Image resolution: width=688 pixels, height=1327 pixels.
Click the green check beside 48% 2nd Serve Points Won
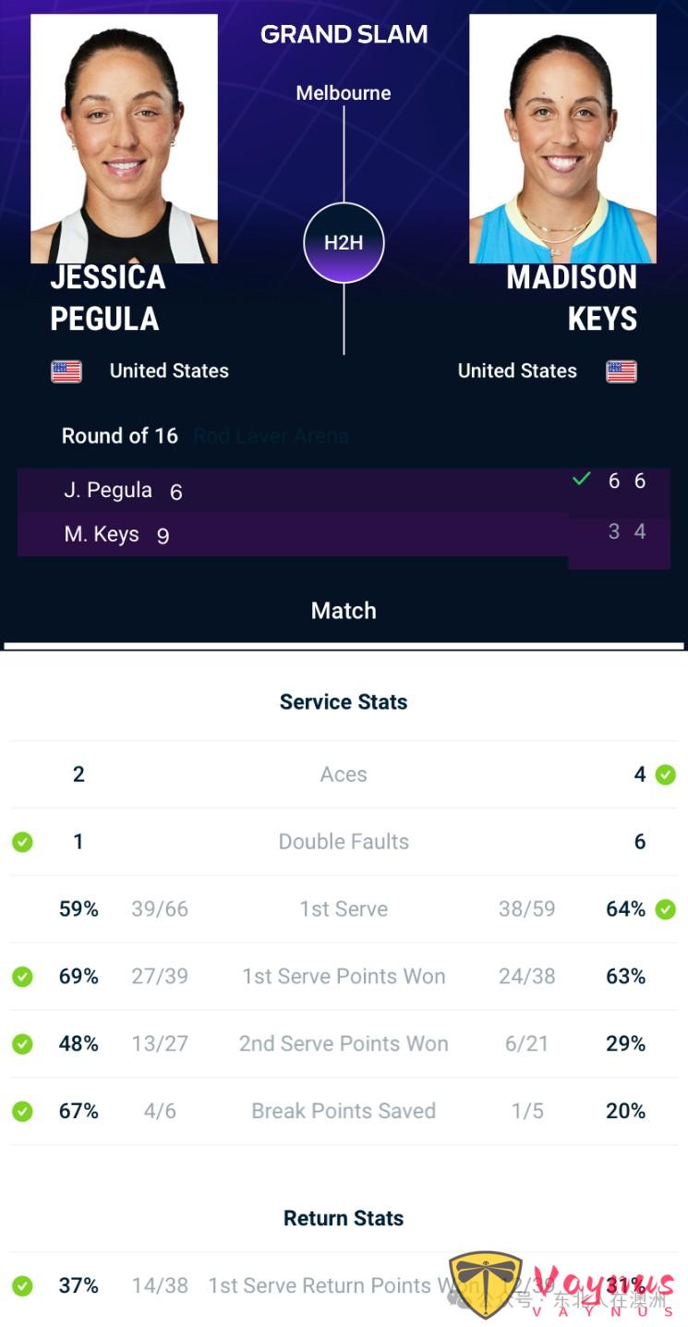coord(22,1044)
